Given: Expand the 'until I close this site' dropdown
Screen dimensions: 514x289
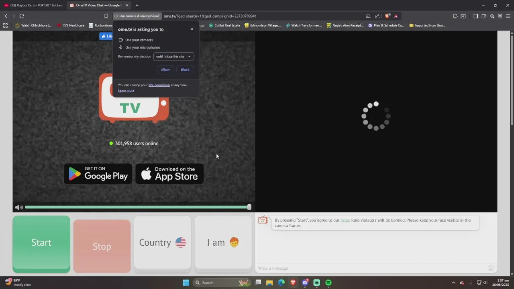Looking at the screenshot, I should 174,57.
